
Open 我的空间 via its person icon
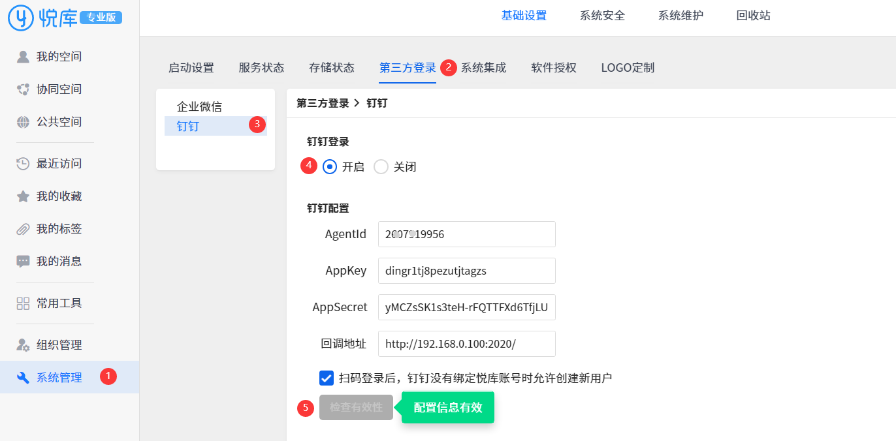[x=23, y=57]
